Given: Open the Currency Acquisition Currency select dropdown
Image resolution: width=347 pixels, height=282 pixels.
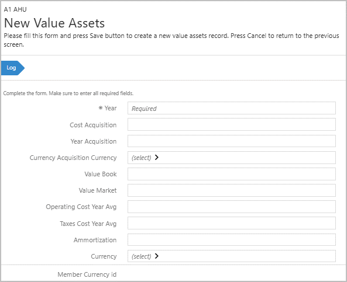Looking at the screenshot, I should point(232,158).
